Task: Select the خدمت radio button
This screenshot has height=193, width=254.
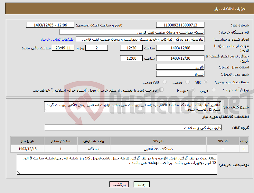Action: point(187,82)
